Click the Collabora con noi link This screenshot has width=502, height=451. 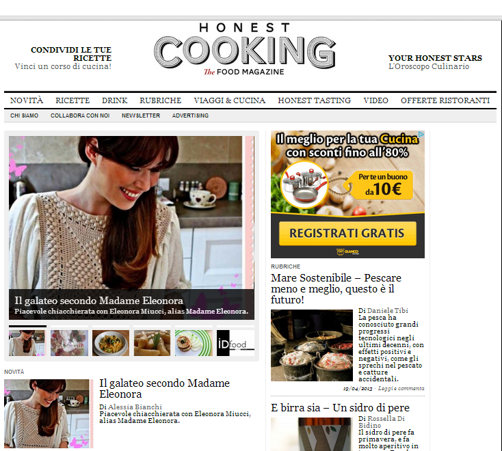coord(80,115)
